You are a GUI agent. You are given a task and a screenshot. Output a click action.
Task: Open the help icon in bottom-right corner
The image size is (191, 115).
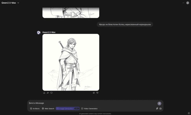coord(189,113)
